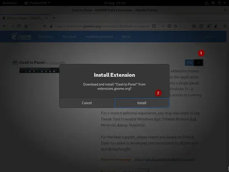
Task: Open the 24 Aug 13:10 clock menu
Action: coord(115,3)
